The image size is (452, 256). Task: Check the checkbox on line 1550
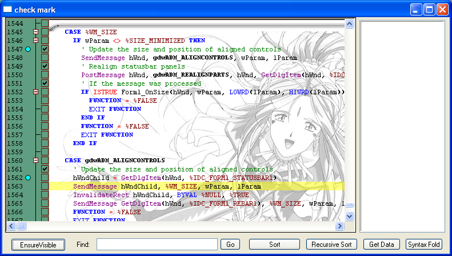[x=45, y=75]
